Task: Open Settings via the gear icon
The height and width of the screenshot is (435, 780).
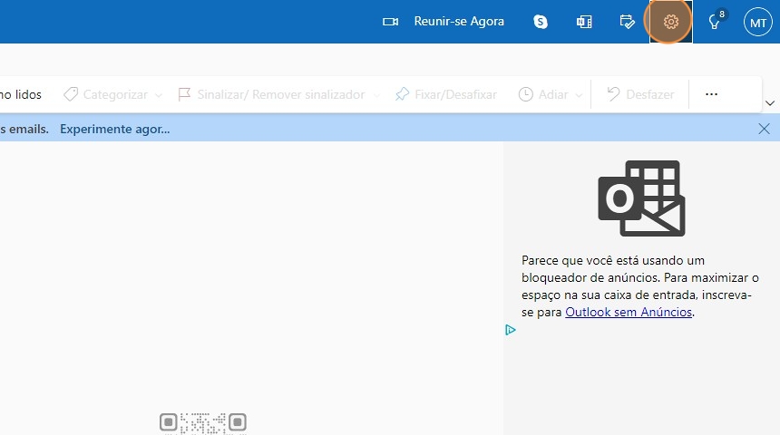Action: coord(670,22)
